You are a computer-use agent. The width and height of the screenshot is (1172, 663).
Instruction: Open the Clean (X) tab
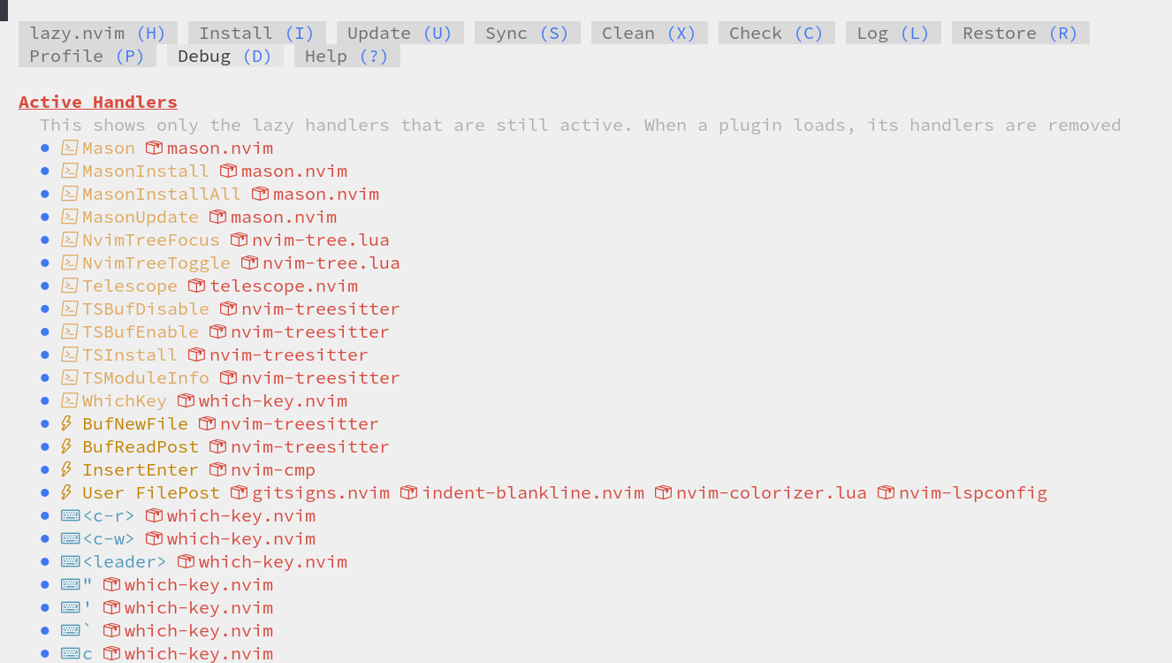click(650, 33)
